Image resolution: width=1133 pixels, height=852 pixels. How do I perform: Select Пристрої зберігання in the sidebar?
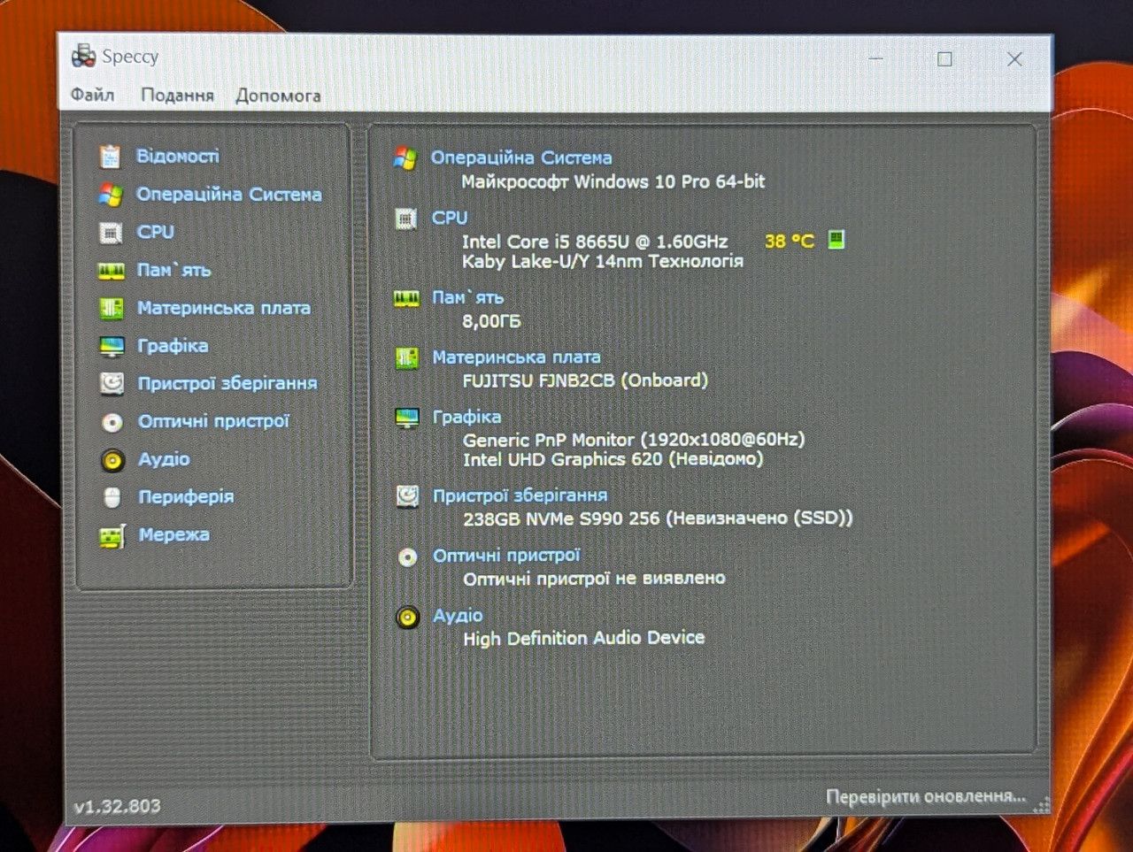(227, 383)
